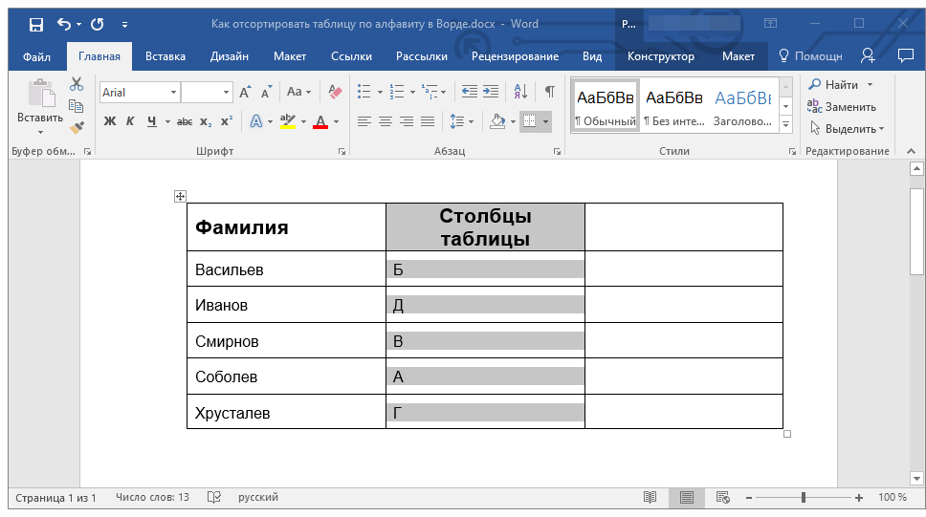Viewport: 926px width, 517px height.
Task: Click the Выделить button
Action: [x=847, y=129]
